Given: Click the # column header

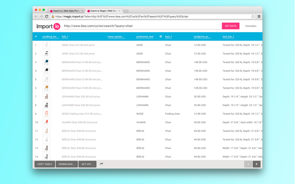Looking at the screenshot, I should tap(36, 36).
